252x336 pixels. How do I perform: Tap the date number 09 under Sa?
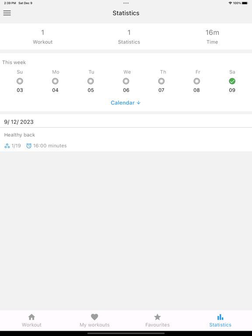point(232,90)
